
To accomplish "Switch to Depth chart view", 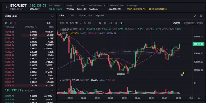I will pyautogui.click(x=200, y=23).
